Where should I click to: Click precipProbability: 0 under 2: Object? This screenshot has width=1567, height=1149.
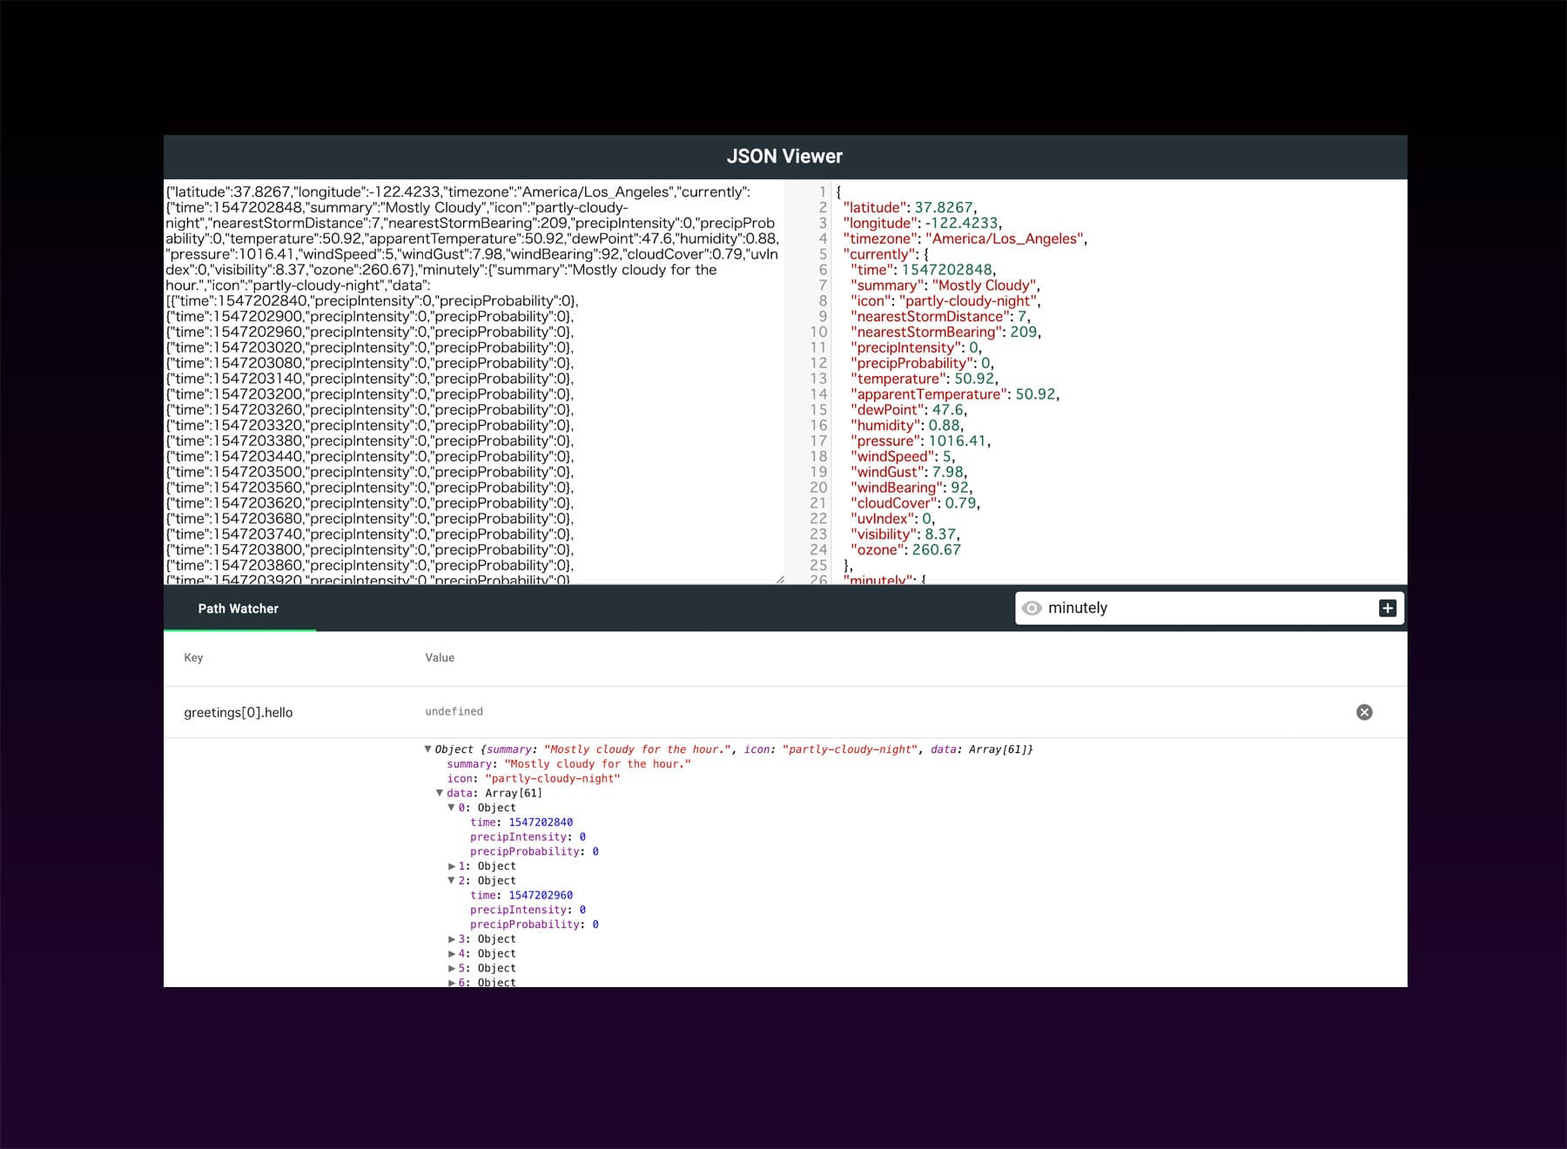[535, 924]
